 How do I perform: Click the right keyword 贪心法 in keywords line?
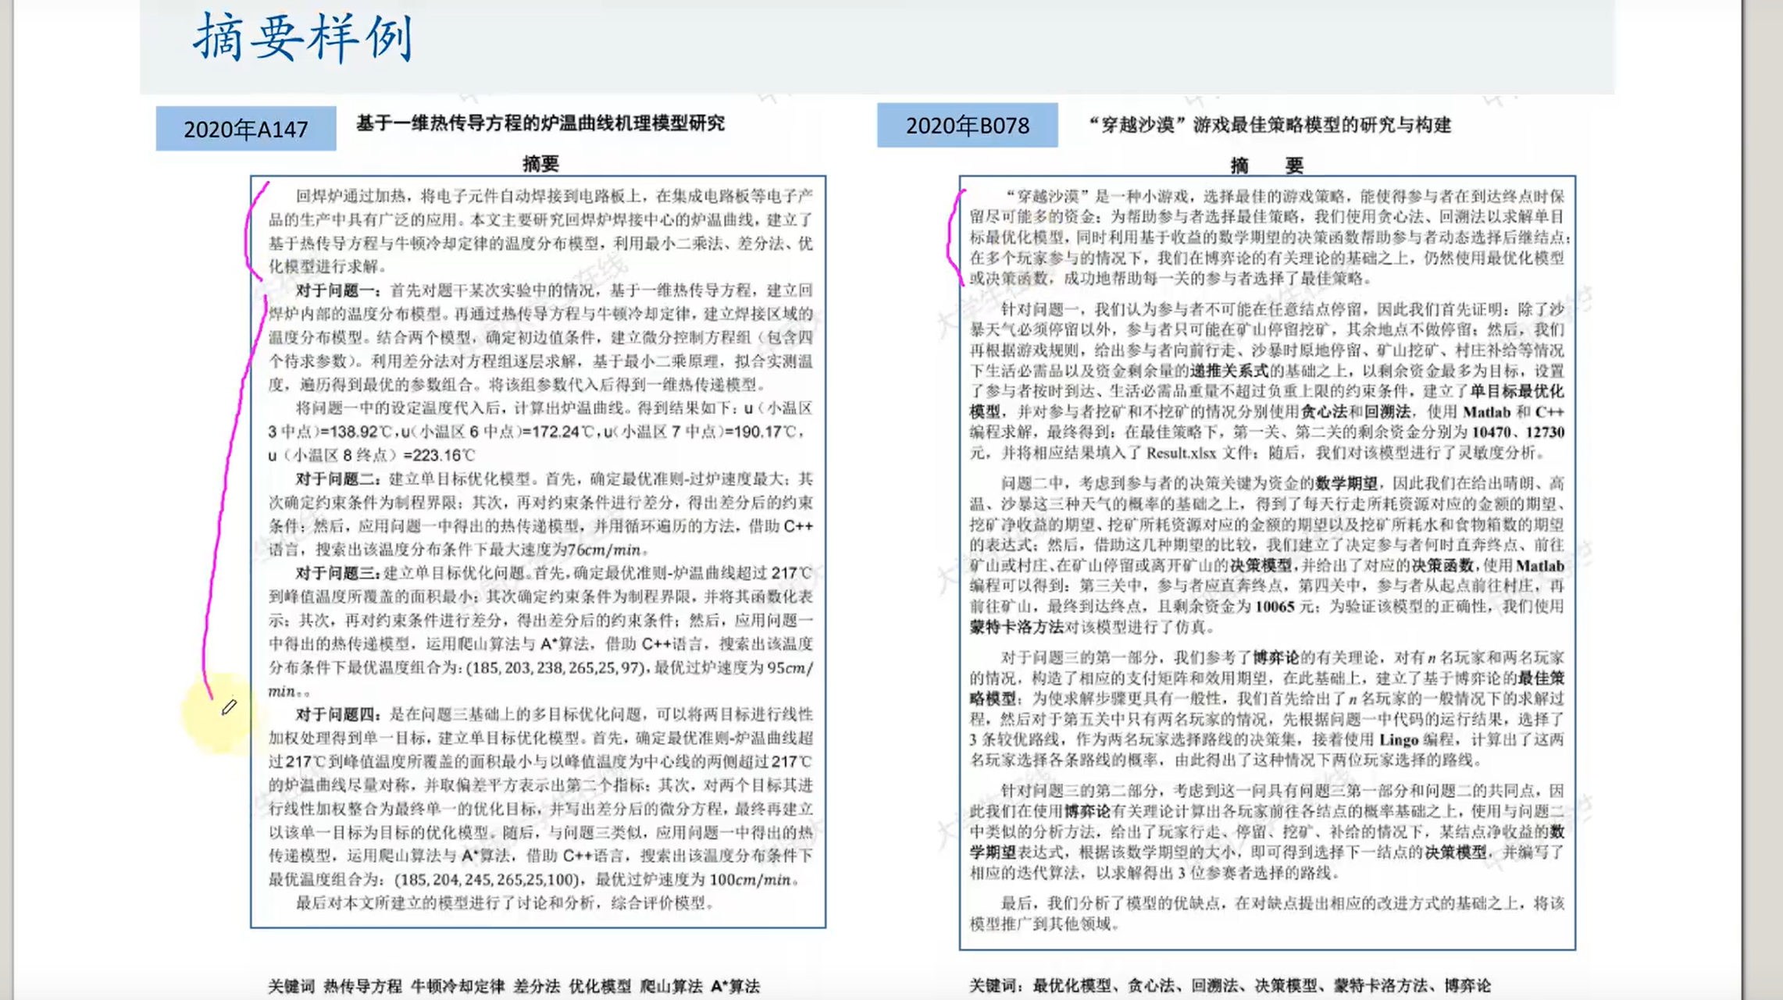click(x=1151, y=986)
